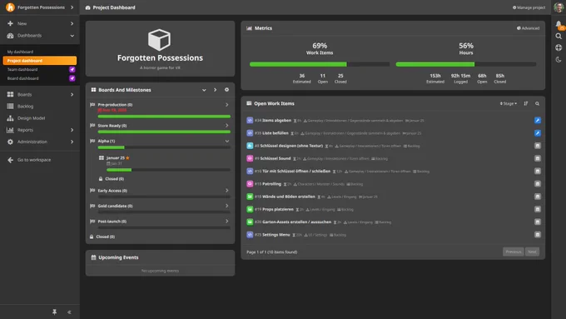Open the notifications bell icon
Viewport: 566px width, 319px height.
pos(559,24)
